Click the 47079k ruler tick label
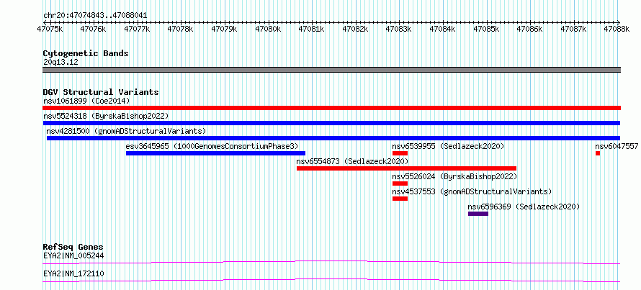 [x=225, y=29]
